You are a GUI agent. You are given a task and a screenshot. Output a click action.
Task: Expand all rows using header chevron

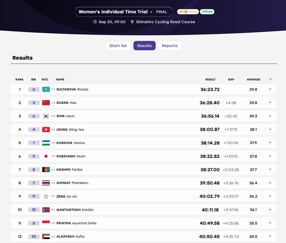pos(270,79)
